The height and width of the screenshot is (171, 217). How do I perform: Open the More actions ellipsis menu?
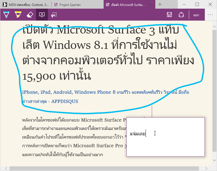210,15
